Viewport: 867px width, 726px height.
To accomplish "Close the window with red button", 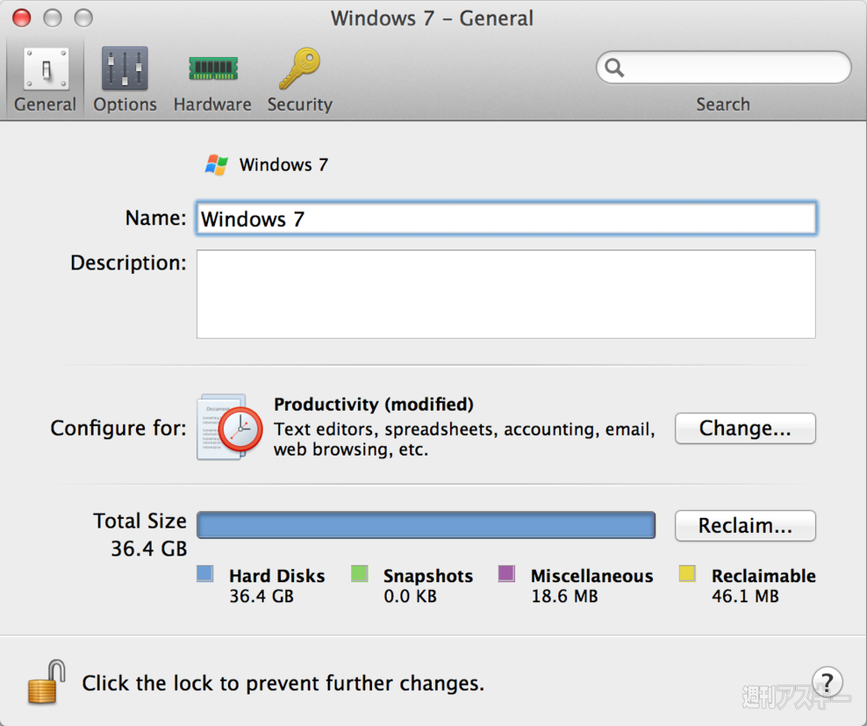I will [21, 17].
